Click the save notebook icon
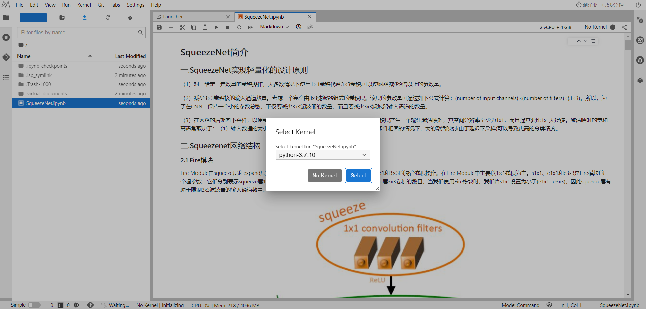Screen dimensions: 646x309 (159, 27)
